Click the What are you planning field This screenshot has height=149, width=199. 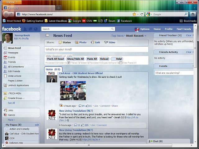pyautogui.click(x=174, y=73)
